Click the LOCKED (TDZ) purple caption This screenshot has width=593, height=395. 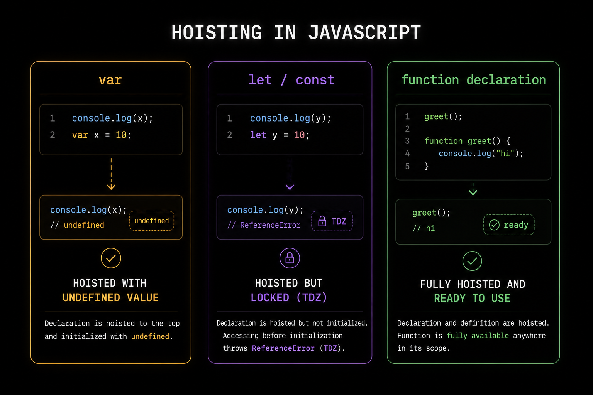click(289, 297)
